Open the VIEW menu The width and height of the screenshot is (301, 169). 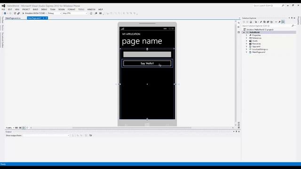tap(17, 9)
